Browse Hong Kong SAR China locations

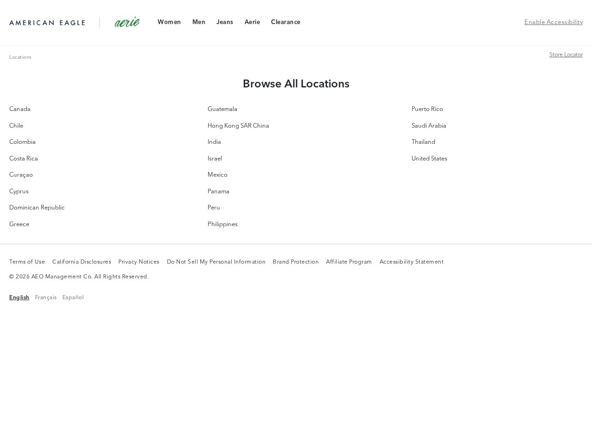click(x=238, y=126)
